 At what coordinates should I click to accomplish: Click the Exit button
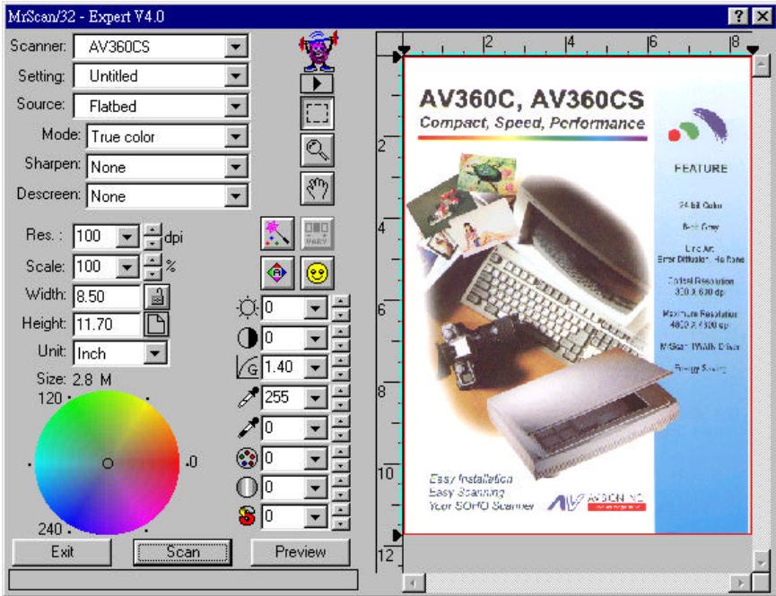(x=62, y=551)
